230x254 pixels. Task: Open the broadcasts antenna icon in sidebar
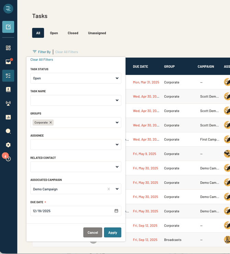click(x=8, y=103)
